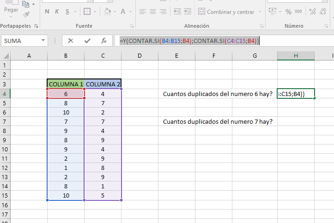Image resolution: width=334 pixels, height=223 pixels.
Task: Click the Copy icon in Portapapeles
Action: tap(26, 4)
